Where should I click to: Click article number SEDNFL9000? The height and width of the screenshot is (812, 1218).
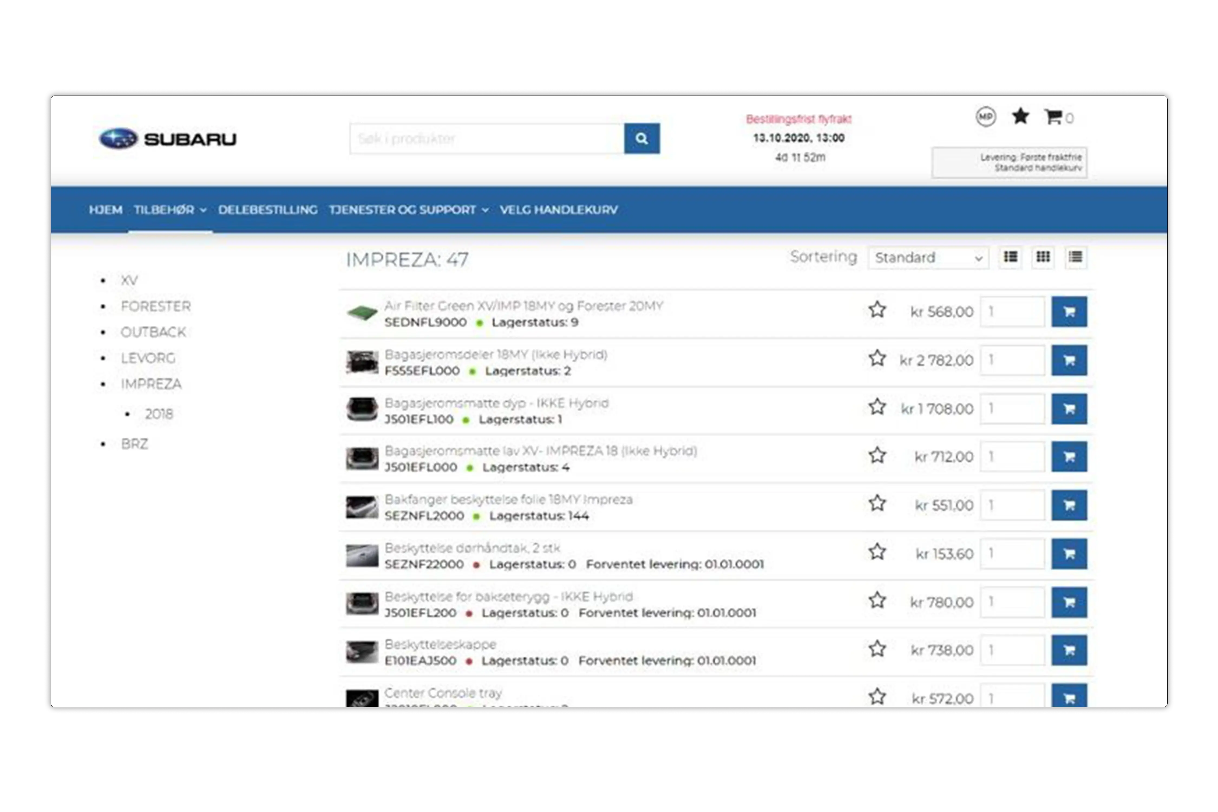426,322
